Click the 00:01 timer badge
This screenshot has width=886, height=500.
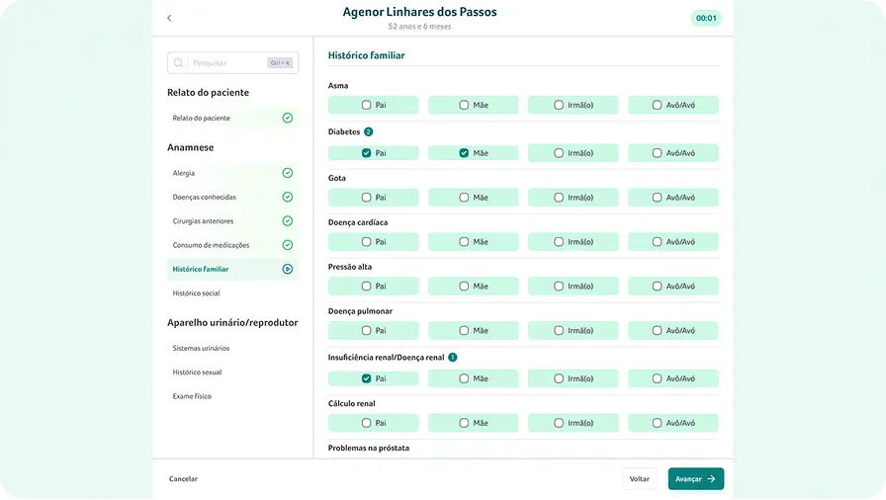tap(706, 18)
